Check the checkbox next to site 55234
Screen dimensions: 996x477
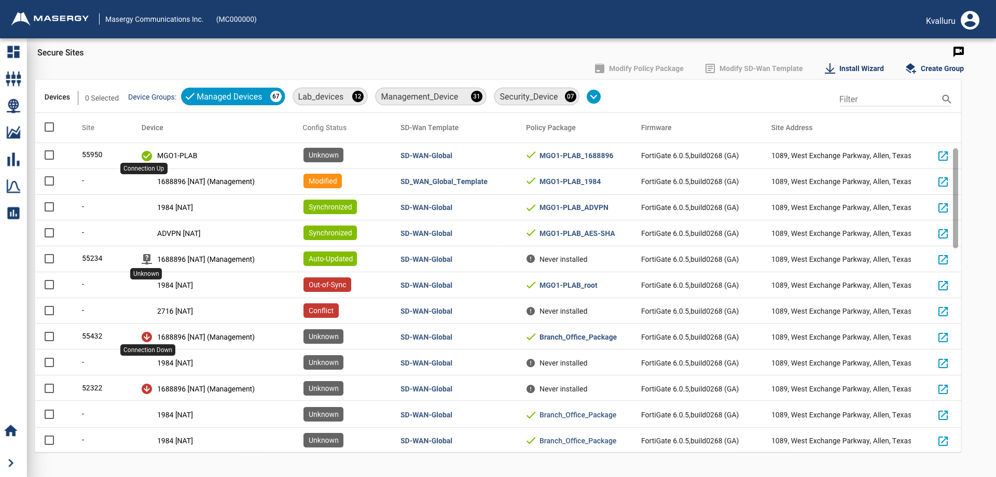click(49, 259)
